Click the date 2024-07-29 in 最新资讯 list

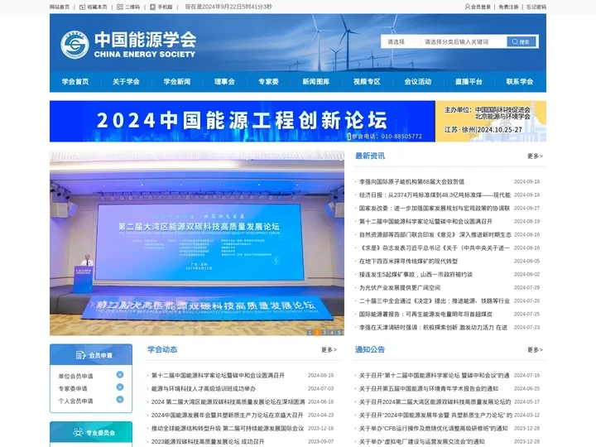pyautogui.click(x=526, y=288)
